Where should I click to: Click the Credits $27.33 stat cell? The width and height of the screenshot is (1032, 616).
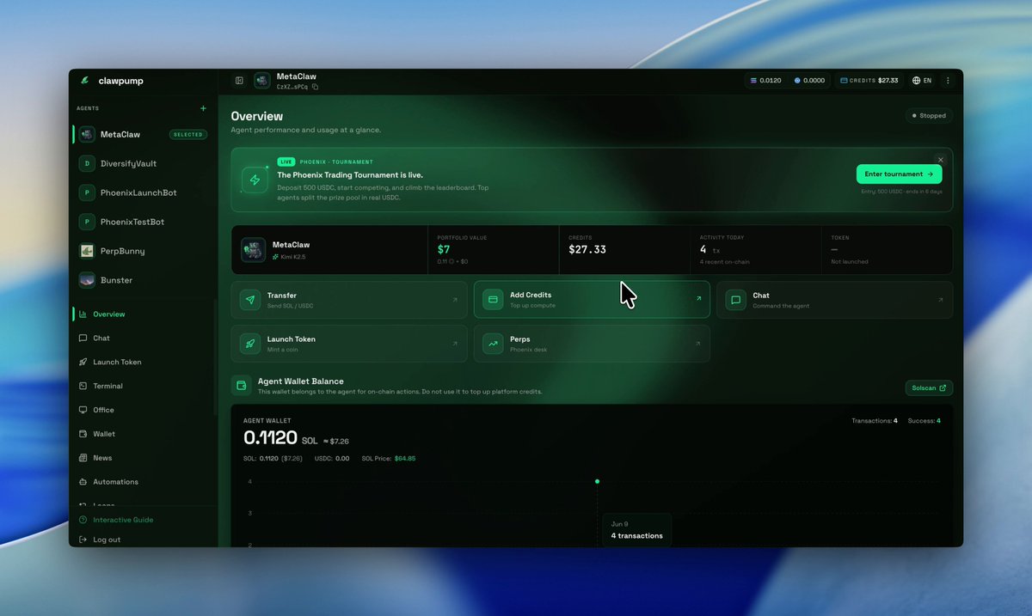click(624, 250)
